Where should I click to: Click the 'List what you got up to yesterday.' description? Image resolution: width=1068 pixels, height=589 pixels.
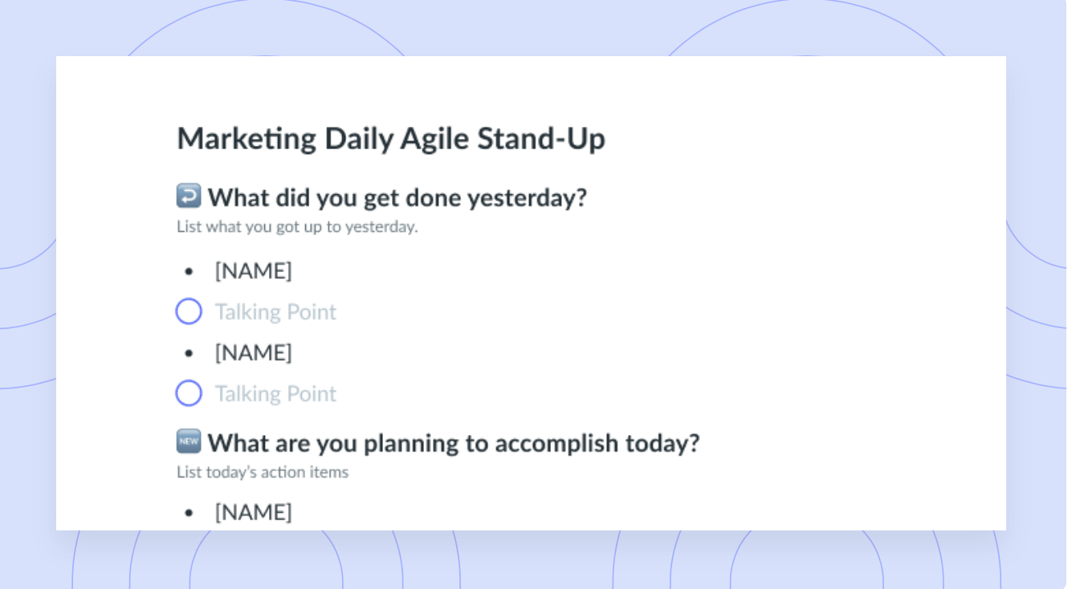coord(297,227)
